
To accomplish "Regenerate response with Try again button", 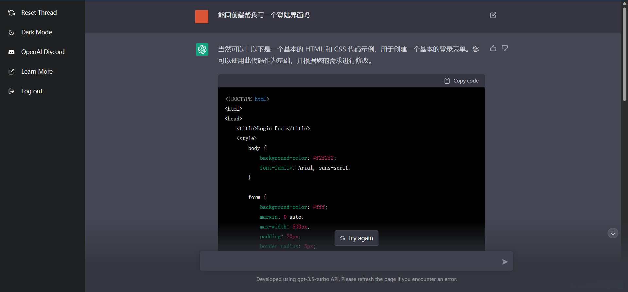I will tap(357, 238).
